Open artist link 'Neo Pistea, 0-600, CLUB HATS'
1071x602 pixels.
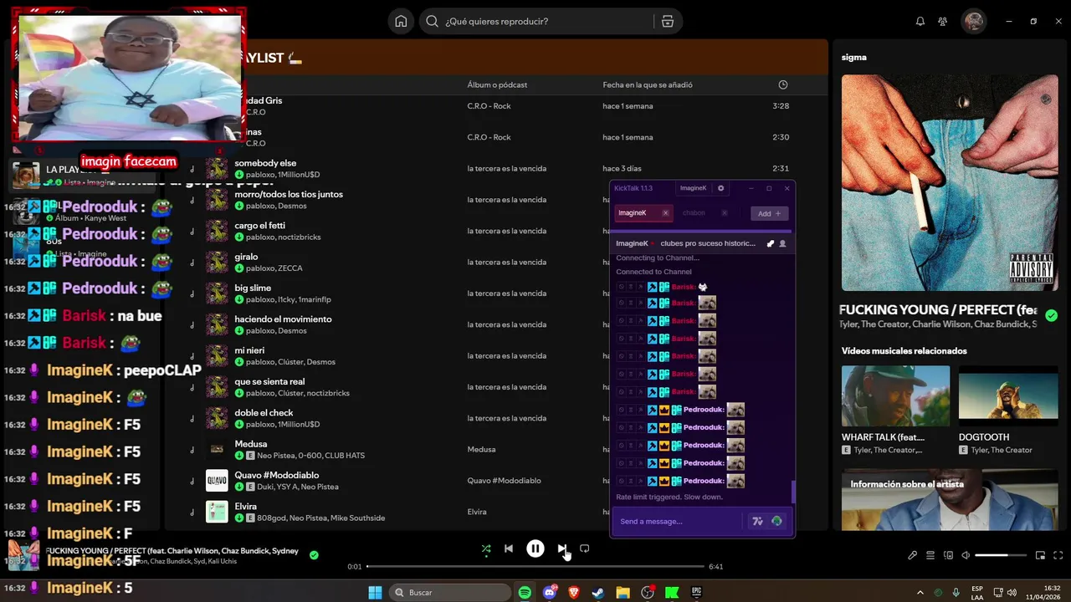pos(311,456)
